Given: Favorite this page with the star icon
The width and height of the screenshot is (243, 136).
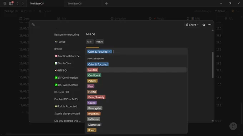Looking at the screenshot, I should point(204,25).
